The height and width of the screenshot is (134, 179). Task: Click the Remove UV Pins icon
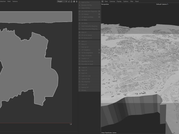80,5
